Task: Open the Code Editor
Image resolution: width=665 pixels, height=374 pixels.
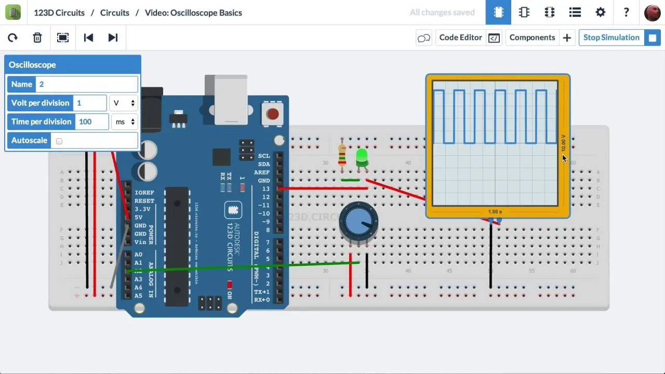Action: click(x=460, y=37)
